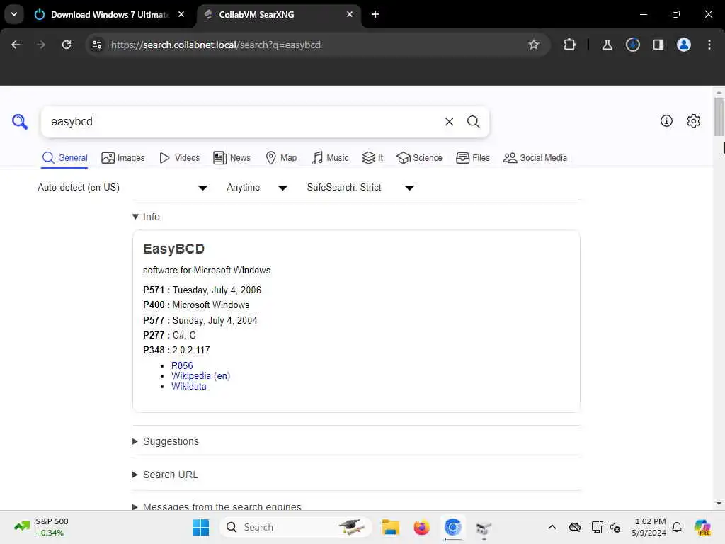This screenshot has width=725, height=544.
Task: Collapse the Info section
Action: [146, 217]
